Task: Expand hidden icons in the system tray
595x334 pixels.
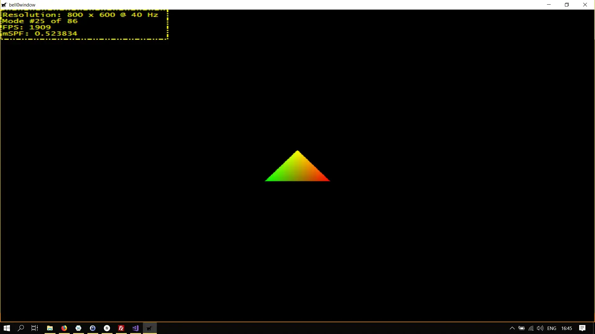Action: (512, 328)
